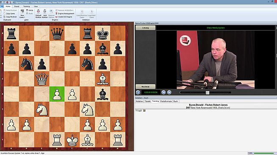
Task: Click the white rook on d1
Action: coord(57,140)
